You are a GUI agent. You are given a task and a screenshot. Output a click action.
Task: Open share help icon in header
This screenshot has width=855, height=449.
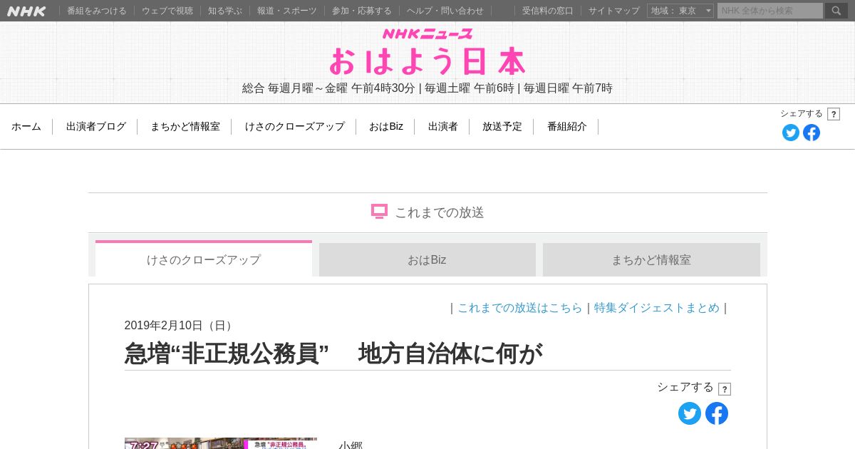coord(834,114)
